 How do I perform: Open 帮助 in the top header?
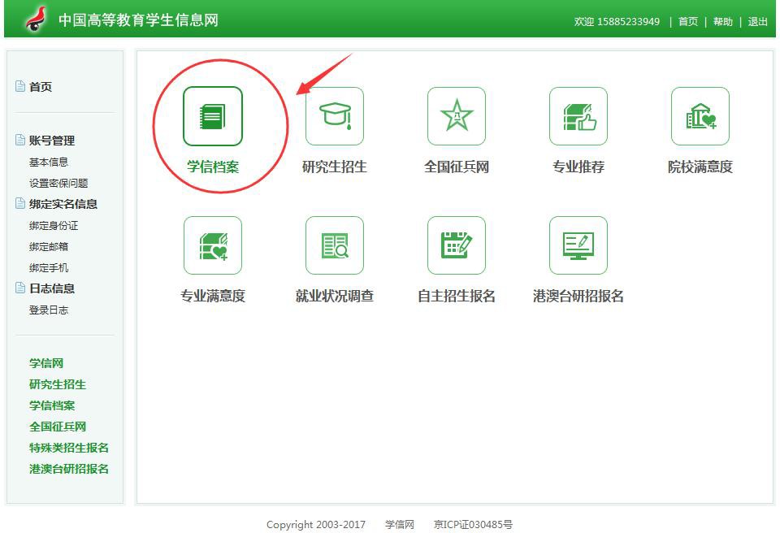[x=722, y=22]
